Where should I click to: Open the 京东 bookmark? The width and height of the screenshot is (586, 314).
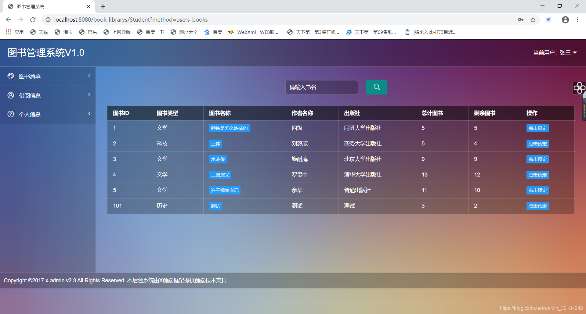pos(88,32)
